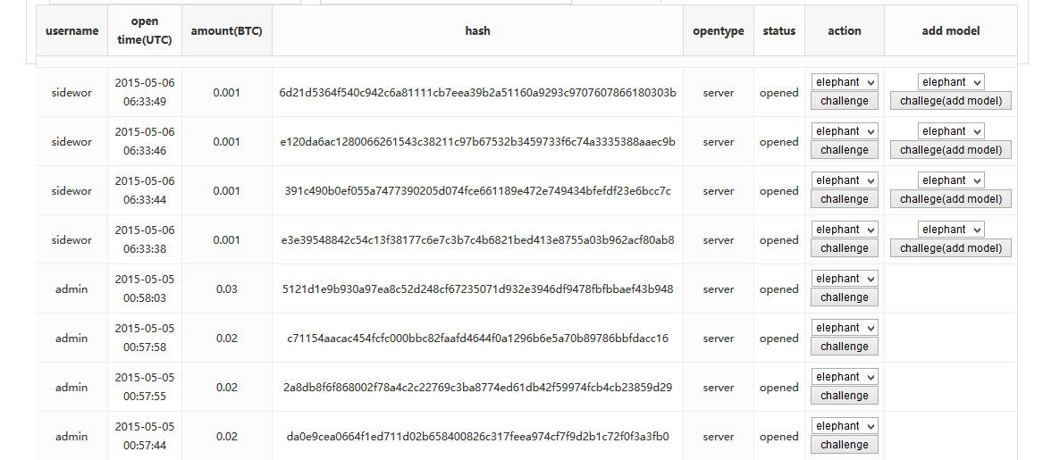The height and width of the screenshot is (460, 1043).
Task: Open elephant dropdown in admin 00:57:55 row
Action: pos(844,377)
